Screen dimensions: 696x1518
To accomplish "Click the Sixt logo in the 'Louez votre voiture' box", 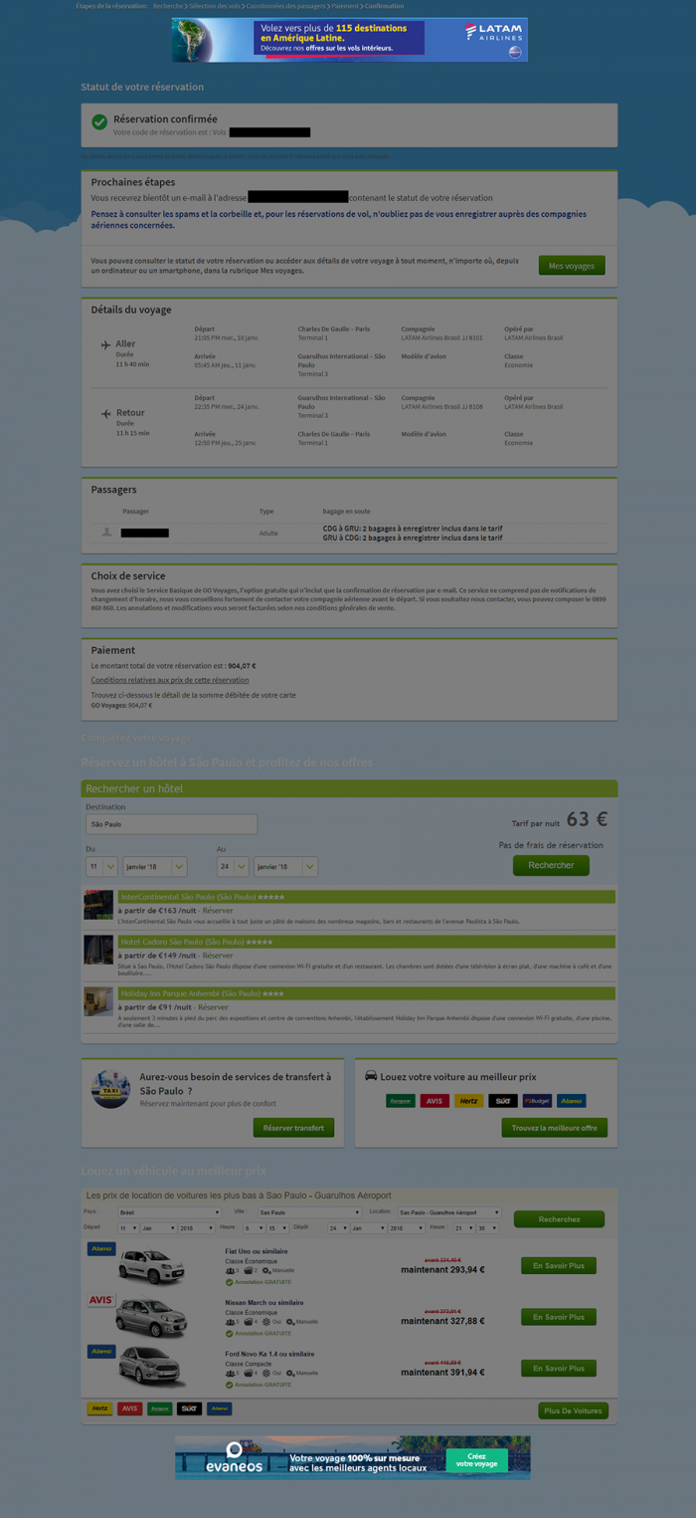I will (503, 1101).
